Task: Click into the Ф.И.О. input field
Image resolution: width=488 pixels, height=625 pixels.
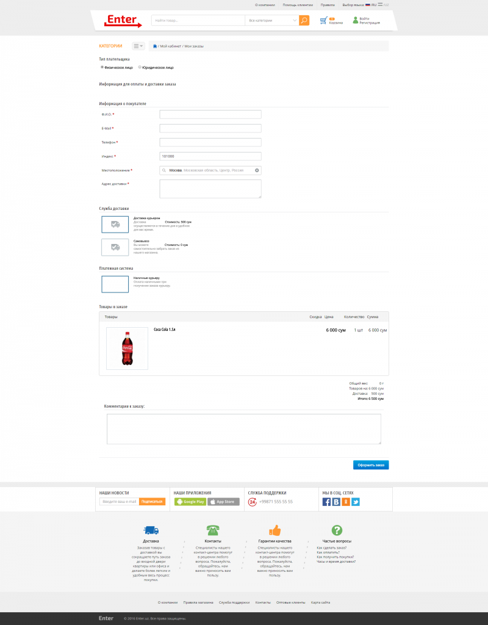Action: tap(210, 114)
